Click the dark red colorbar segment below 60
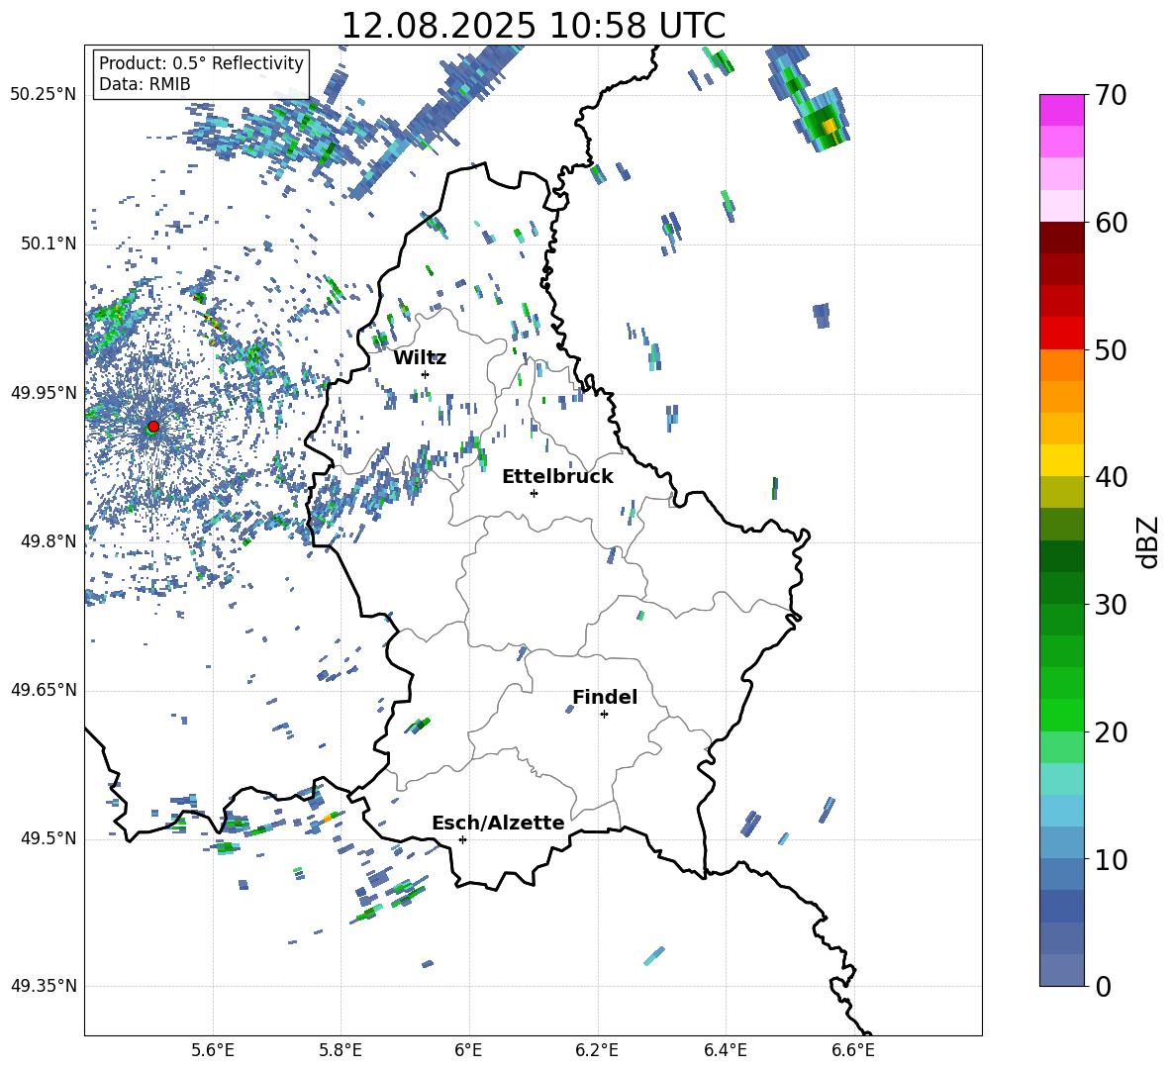This screenshot has width=1172, height=1070. tap(1061, 238)
